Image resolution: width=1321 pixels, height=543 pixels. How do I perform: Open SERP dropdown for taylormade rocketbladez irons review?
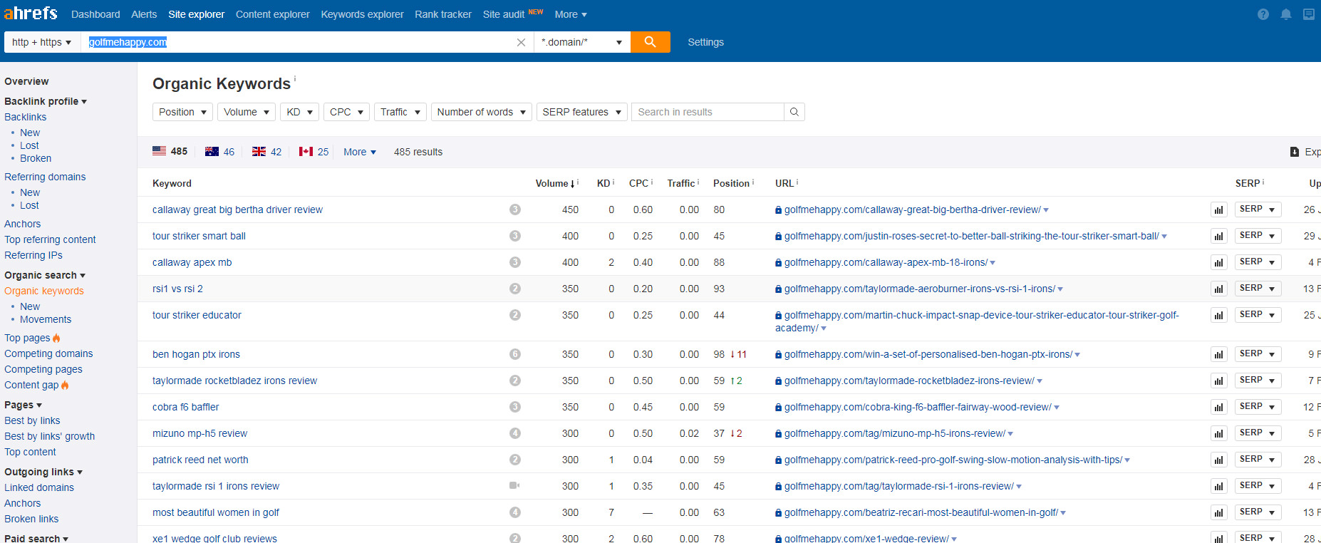pyautogui.click(x=1258, y=381)
